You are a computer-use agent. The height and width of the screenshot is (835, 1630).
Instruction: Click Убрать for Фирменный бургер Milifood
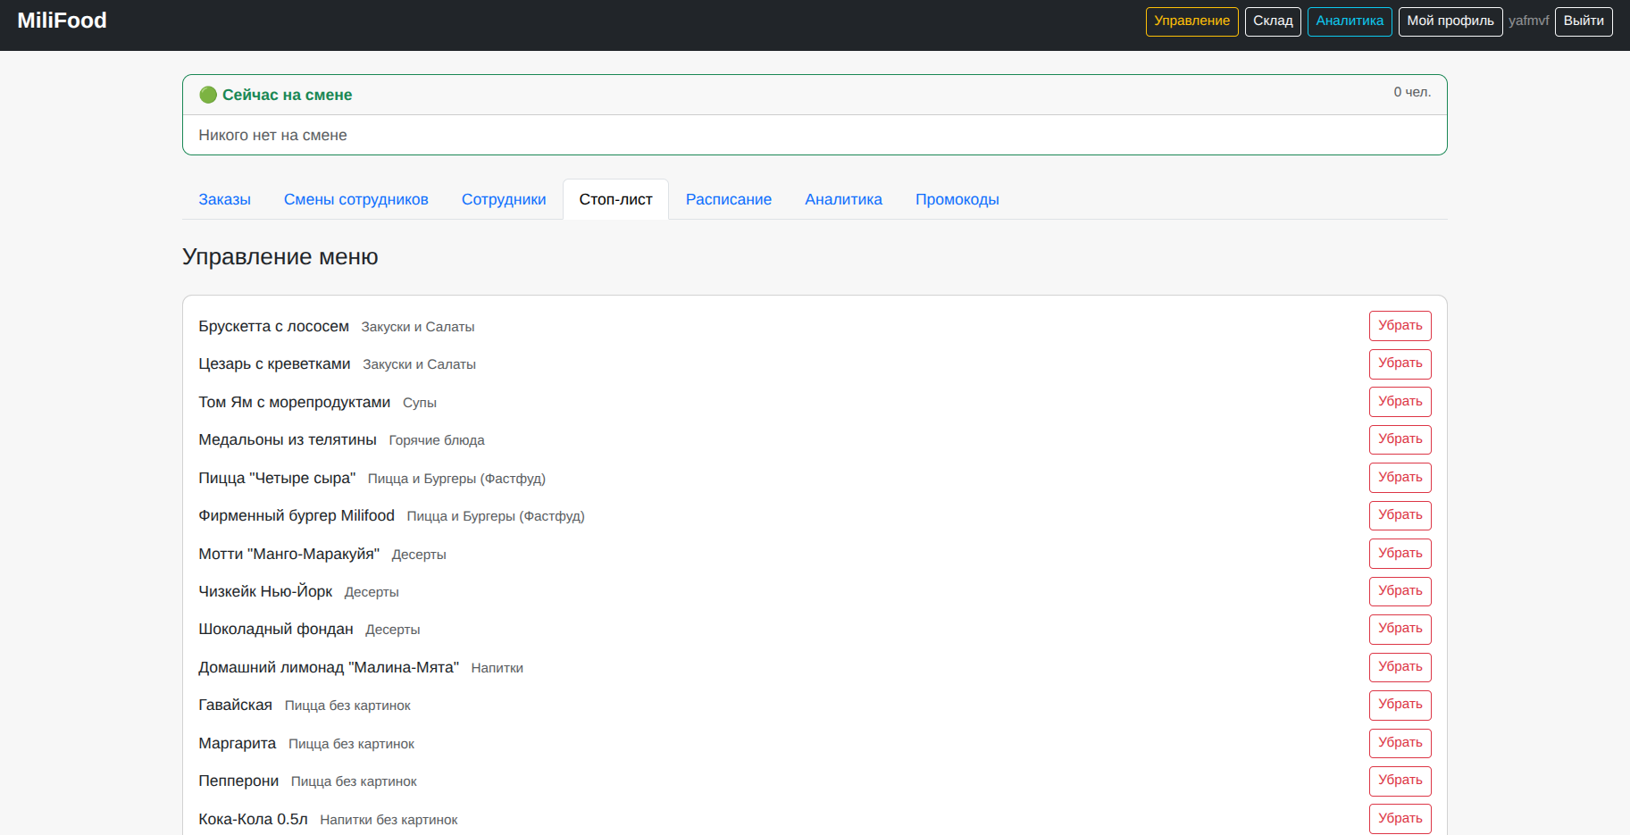(x=1400, y=515)
